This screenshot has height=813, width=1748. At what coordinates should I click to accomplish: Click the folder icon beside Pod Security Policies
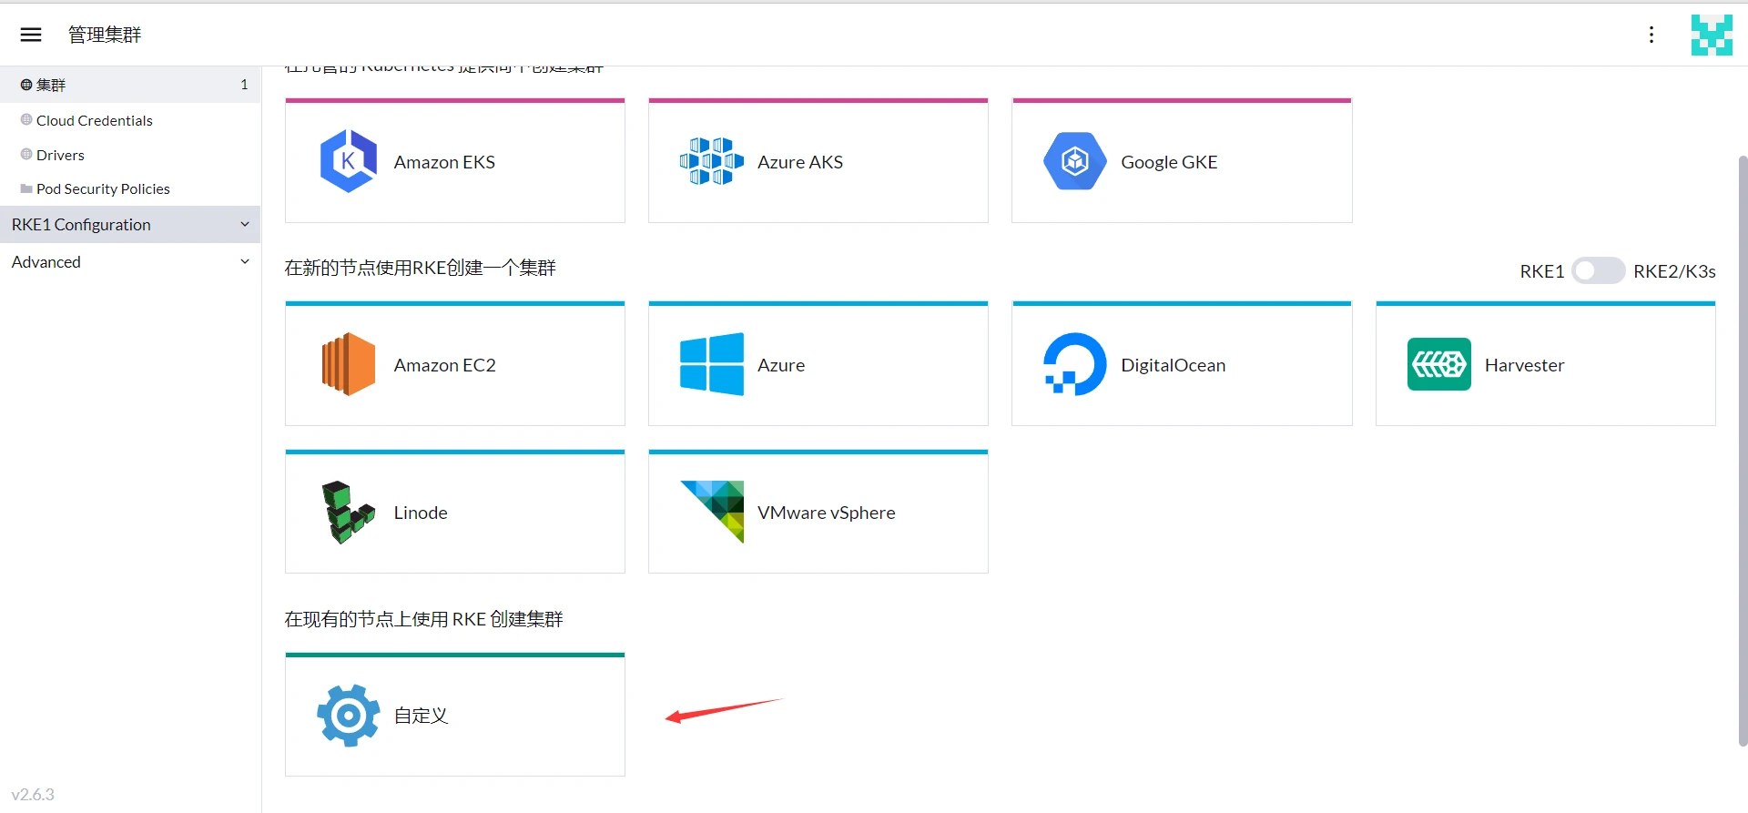(x=26, y=188)
